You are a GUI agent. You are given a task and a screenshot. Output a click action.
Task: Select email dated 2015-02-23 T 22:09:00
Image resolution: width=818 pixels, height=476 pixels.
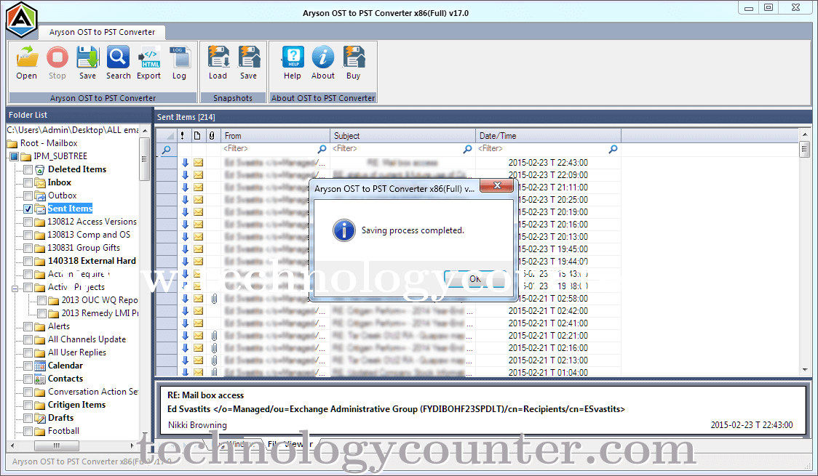[x=389, y=175]
